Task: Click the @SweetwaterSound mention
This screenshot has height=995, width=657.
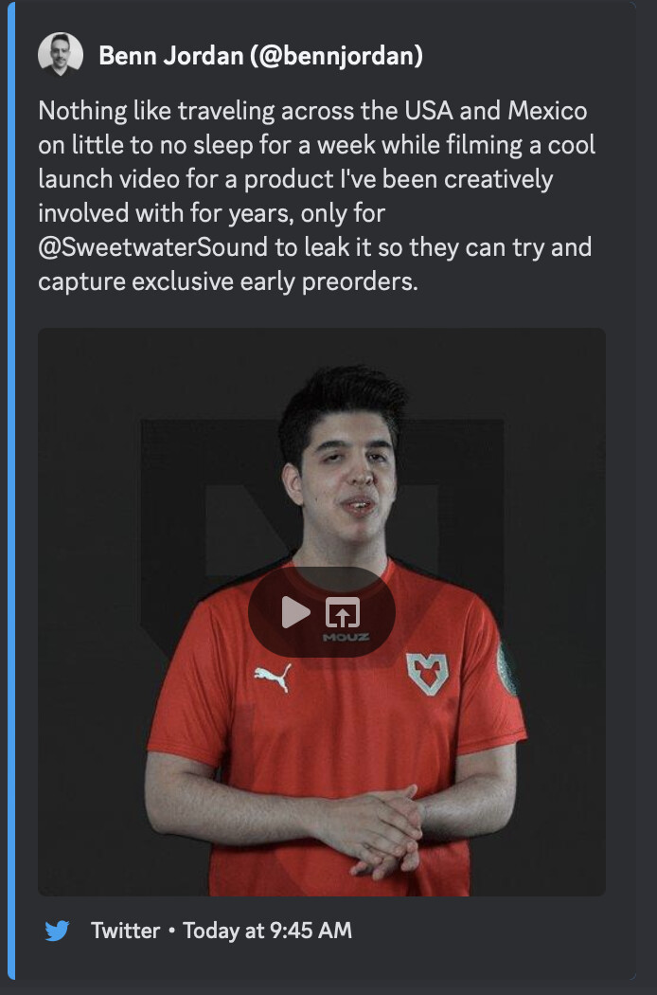Action: point(152,246)
